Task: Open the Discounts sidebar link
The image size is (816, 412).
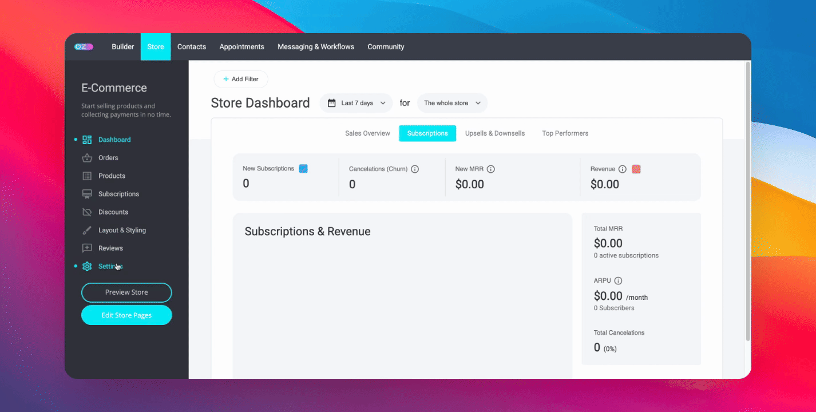Action: pyautogui.click(x=113, y=212)
